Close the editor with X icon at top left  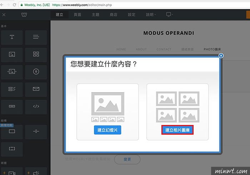click(x=4, y=15)
